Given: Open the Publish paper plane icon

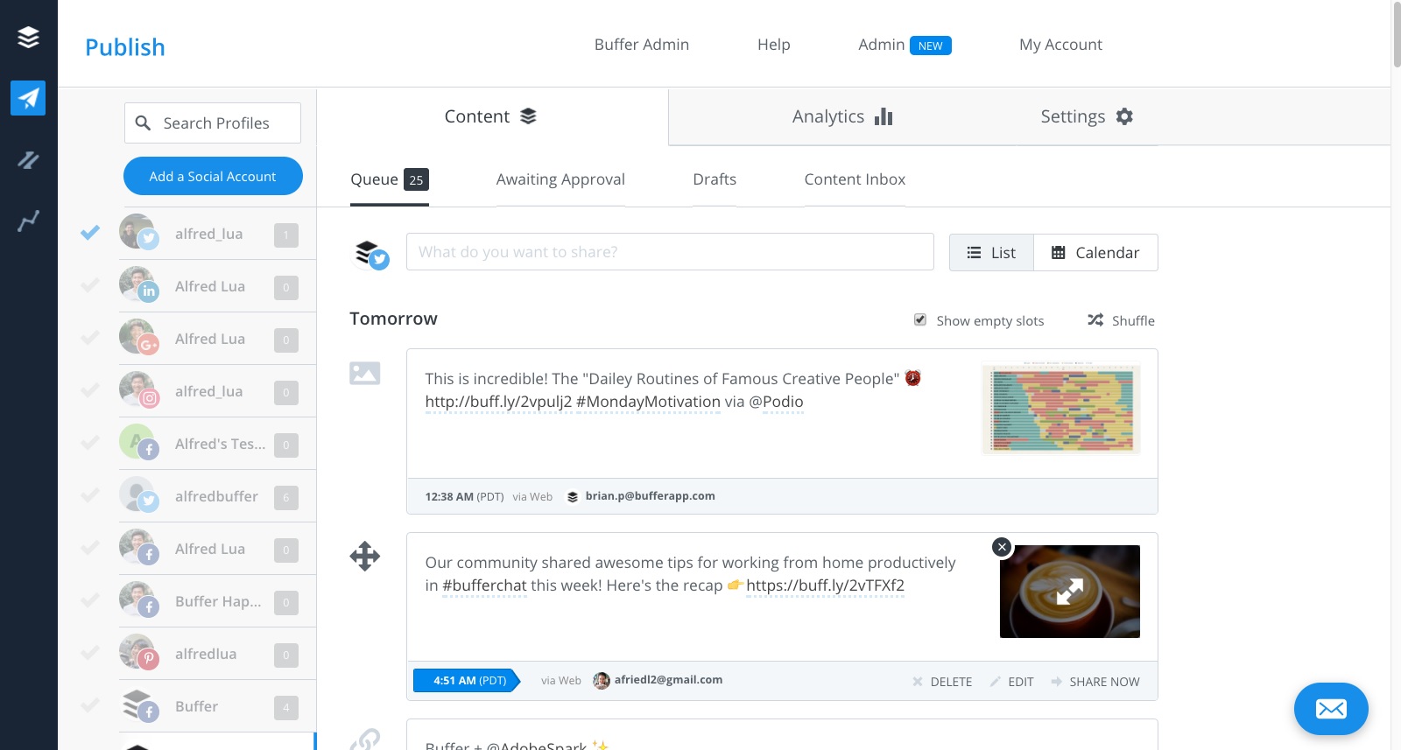Looking at the screenshot, I should [x=28, y=98].
